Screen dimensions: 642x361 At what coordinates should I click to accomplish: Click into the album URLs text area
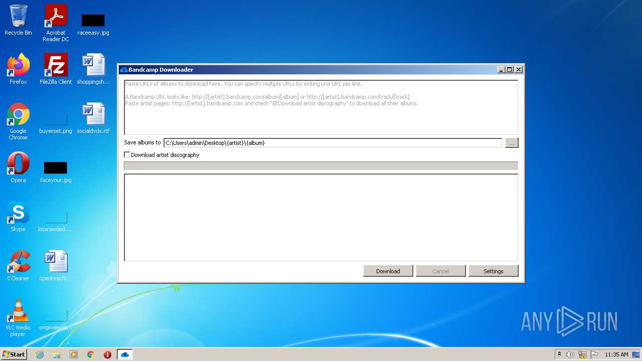click(x=321, y=107)
